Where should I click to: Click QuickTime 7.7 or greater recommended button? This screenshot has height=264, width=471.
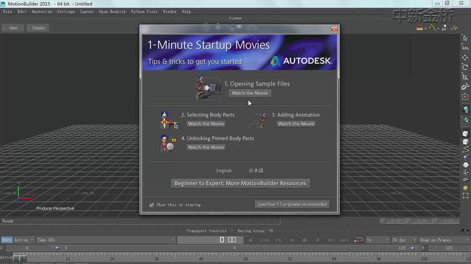292,204
